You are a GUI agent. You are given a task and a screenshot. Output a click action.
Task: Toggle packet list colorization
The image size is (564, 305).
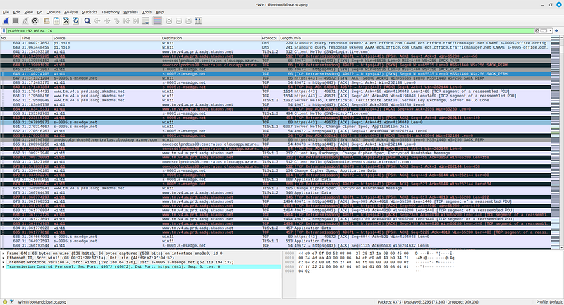(157, 21)
